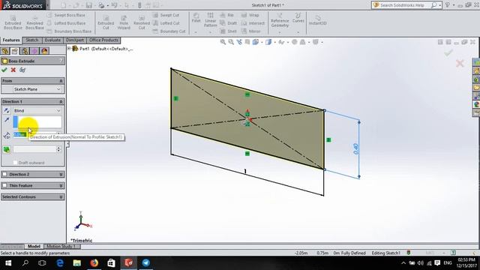
Task: Click the detailed preview glasses icon
Action: click(x=22, y=70)
